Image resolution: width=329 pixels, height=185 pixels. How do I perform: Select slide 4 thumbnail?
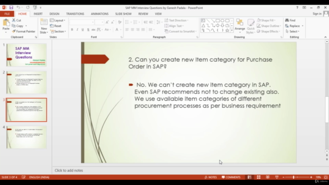click(x=26, y=137)
